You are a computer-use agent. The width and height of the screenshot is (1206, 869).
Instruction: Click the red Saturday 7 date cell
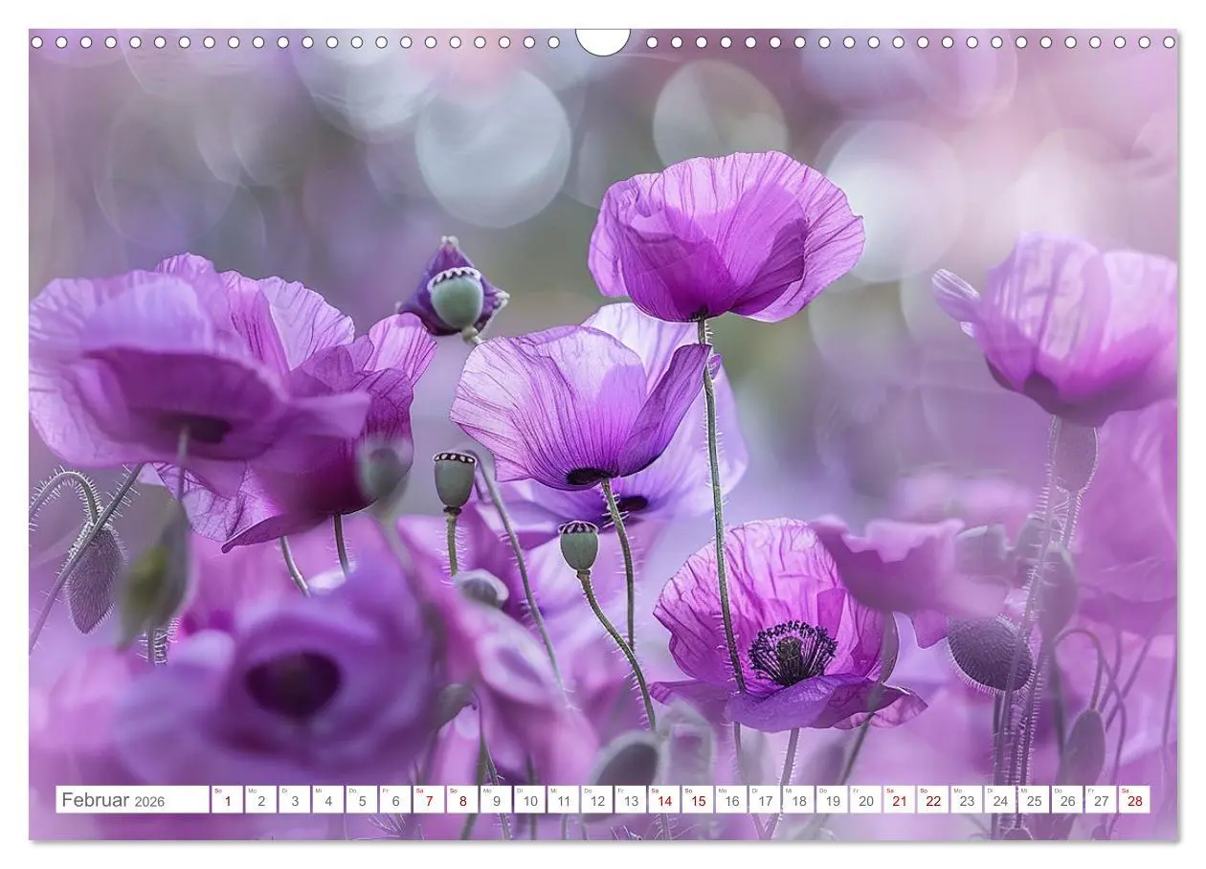[430, 802]
